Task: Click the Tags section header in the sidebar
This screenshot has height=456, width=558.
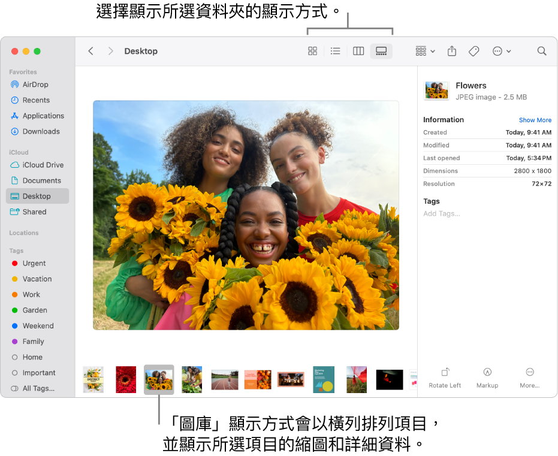Action: (x=16, y=250)
